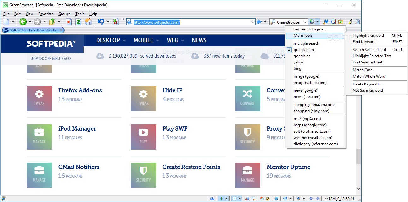This screenshot has height=202, width=408.
Task: Open the GreenBrowser search box dropdown
Action: pos(305,22)
